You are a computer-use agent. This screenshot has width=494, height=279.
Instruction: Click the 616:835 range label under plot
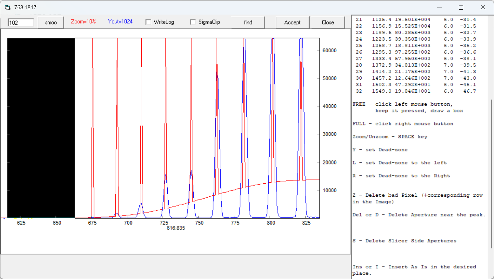tap(176, 228)
